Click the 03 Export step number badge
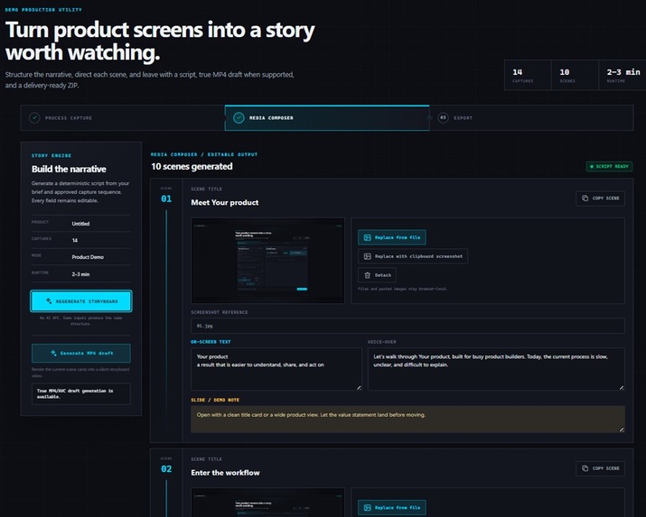Viewport: 646px width, 517px height. (x=443, y=118)
